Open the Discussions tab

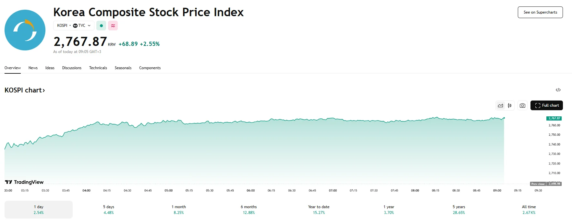(72, 68)
